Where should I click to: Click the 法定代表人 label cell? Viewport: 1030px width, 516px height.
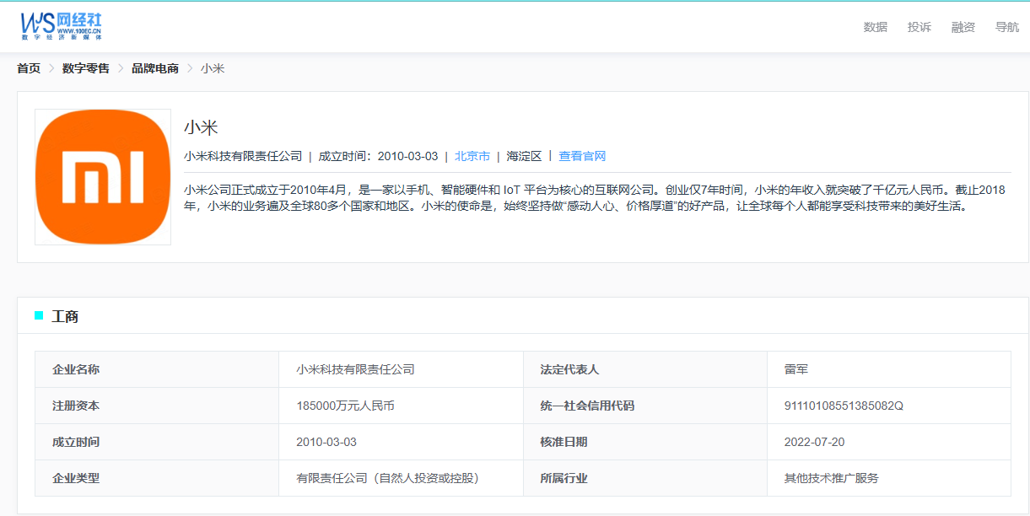(x=645, y=369)
